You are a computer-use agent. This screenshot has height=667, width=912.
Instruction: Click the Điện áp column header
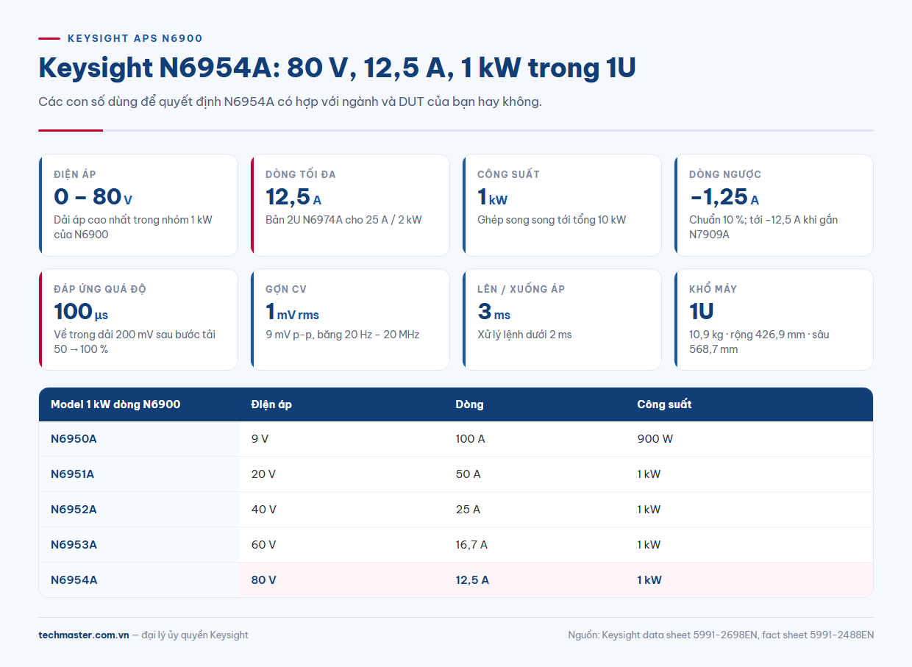pyautogui.click(x=271, y=404)
